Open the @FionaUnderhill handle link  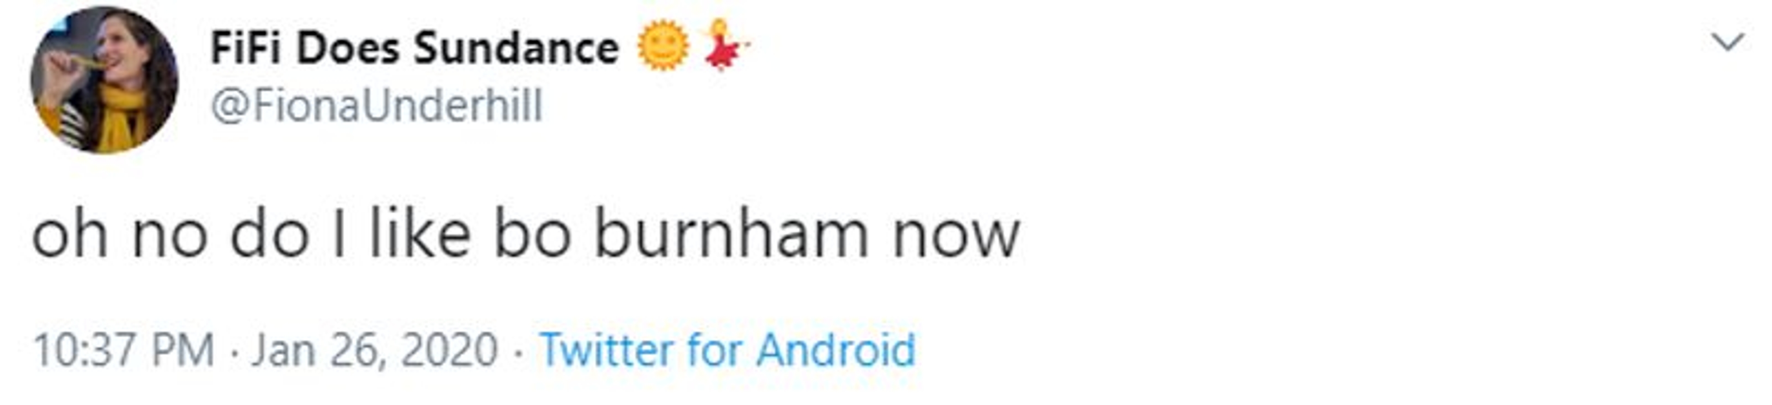[x=377, y=107]
